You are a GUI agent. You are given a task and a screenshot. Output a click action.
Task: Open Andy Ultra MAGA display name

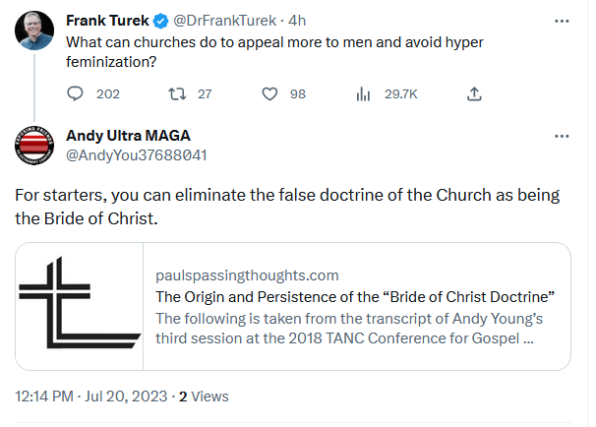point(128,136)
